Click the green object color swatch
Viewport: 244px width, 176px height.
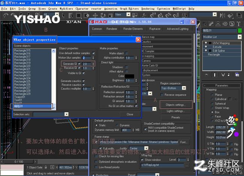pyautogui.click(x=240, y=30)
